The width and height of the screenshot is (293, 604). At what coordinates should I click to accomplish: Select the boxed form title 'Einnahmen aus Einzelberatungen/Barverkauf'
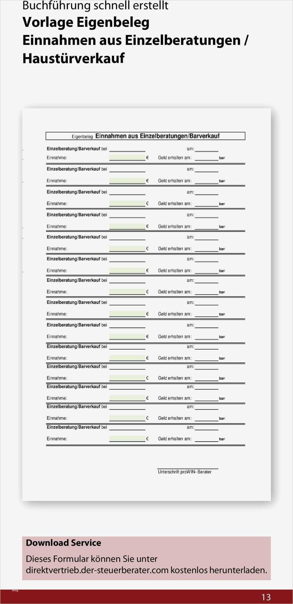pyautogui.click(x=157, y=136)
